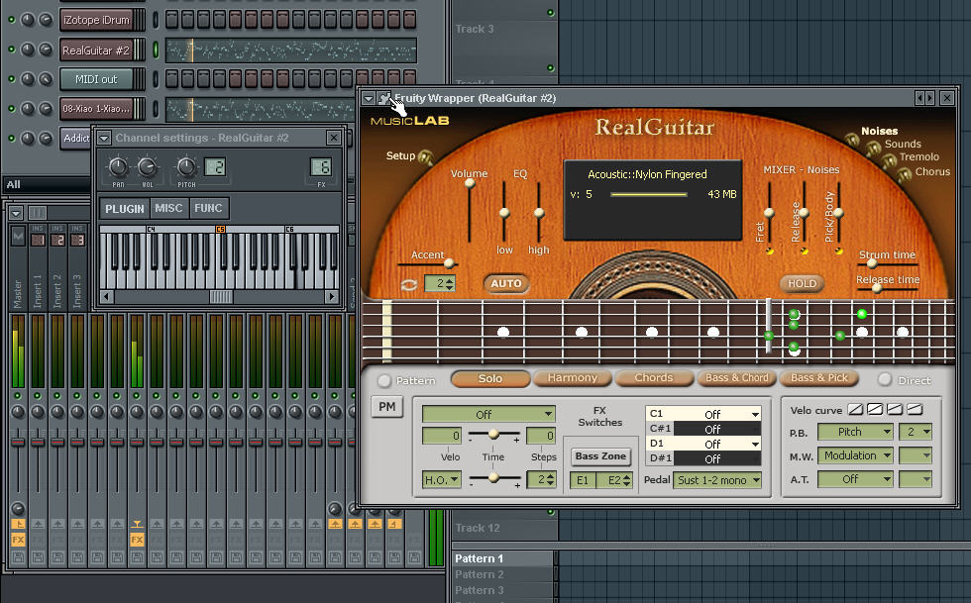Open the Off mode dropdown above Velo
This screenshot has width=971, height=603.
pyautogui.click(x=488, y=414)
